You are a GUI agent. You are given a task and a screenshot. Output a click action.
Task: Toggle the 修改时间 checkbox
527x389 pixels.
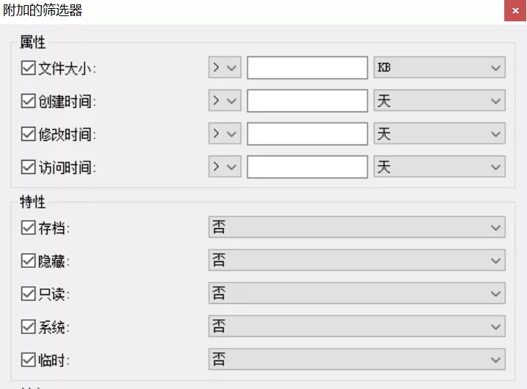pyautogui.click(x=28, y=134)
